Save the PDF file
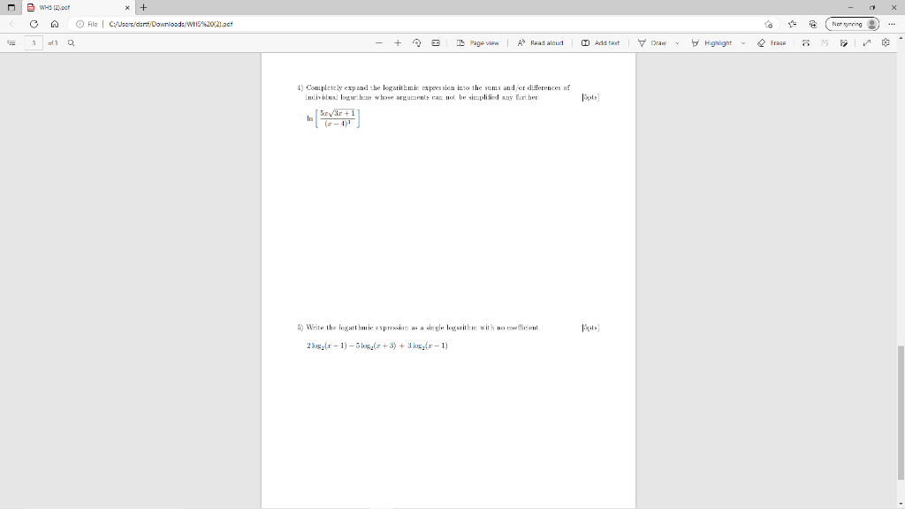This screenshot has width=905, height=509. pyautogui.click(x=825, y=42)
